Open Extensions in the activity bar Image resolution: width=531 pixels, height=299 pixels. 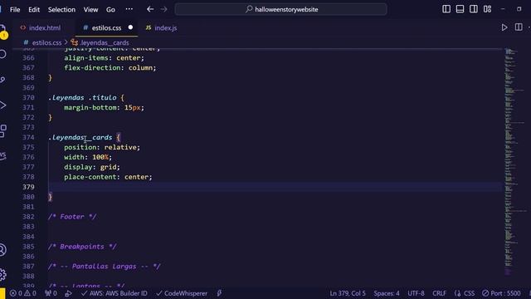tap(2, 130)
